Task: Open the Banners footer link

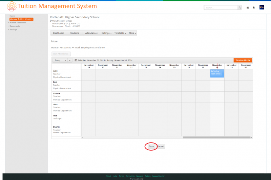Action: (140, 176)
